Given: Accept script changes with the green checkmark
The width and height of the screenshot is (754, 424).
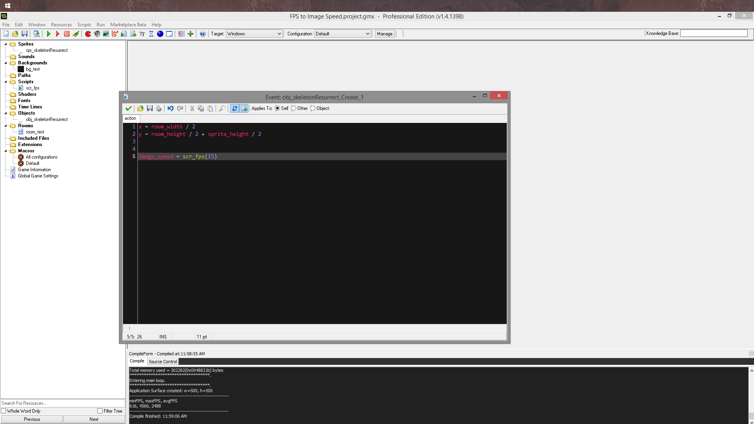Looking at the screenshot, I should point(128,108).
